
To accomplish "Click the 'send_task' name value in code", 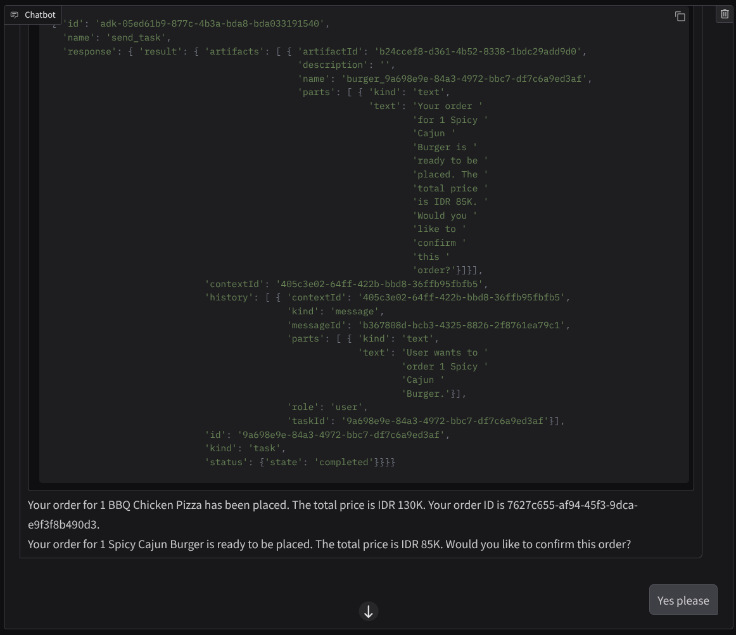I will [136, 37].
